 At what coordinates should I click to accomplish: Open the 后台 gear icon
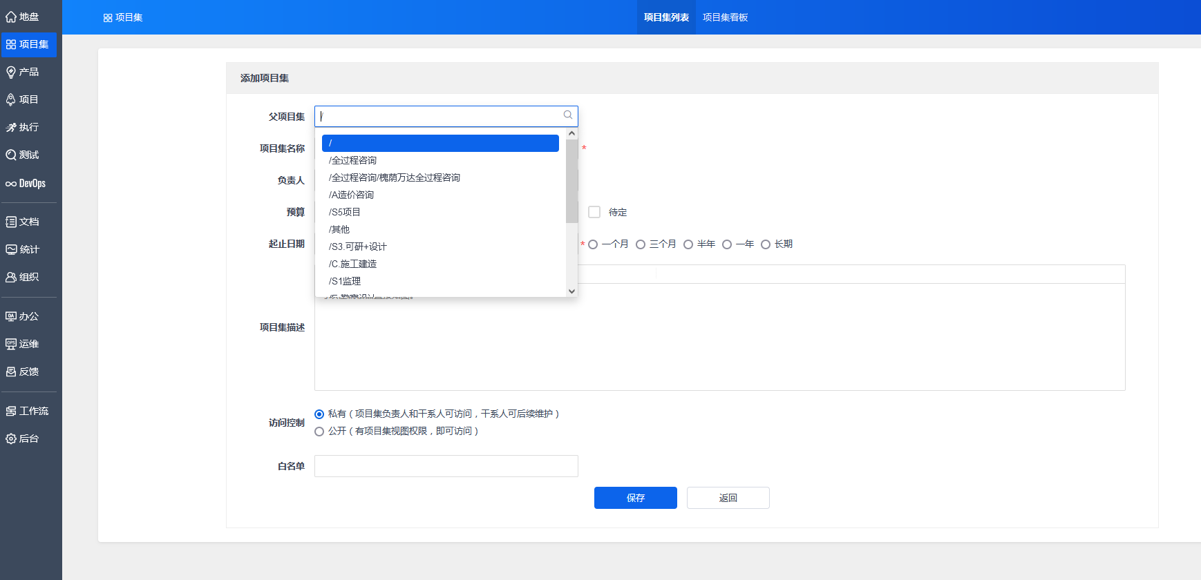[11, 439]
